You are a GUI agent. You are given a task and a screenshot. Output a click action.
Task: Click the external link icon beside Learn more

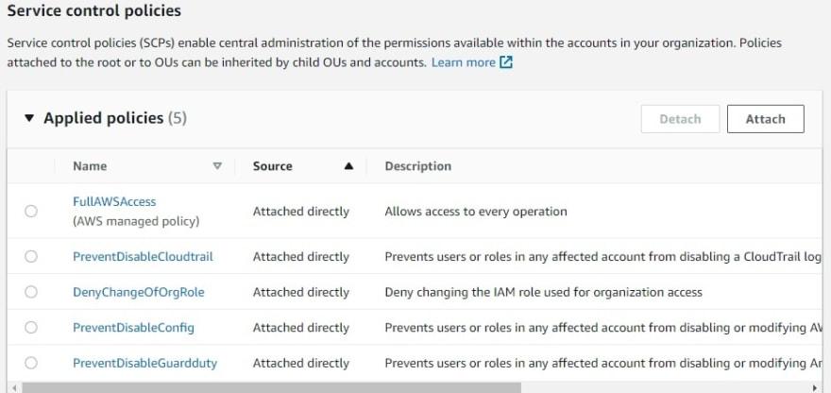(x=506, y=62)
